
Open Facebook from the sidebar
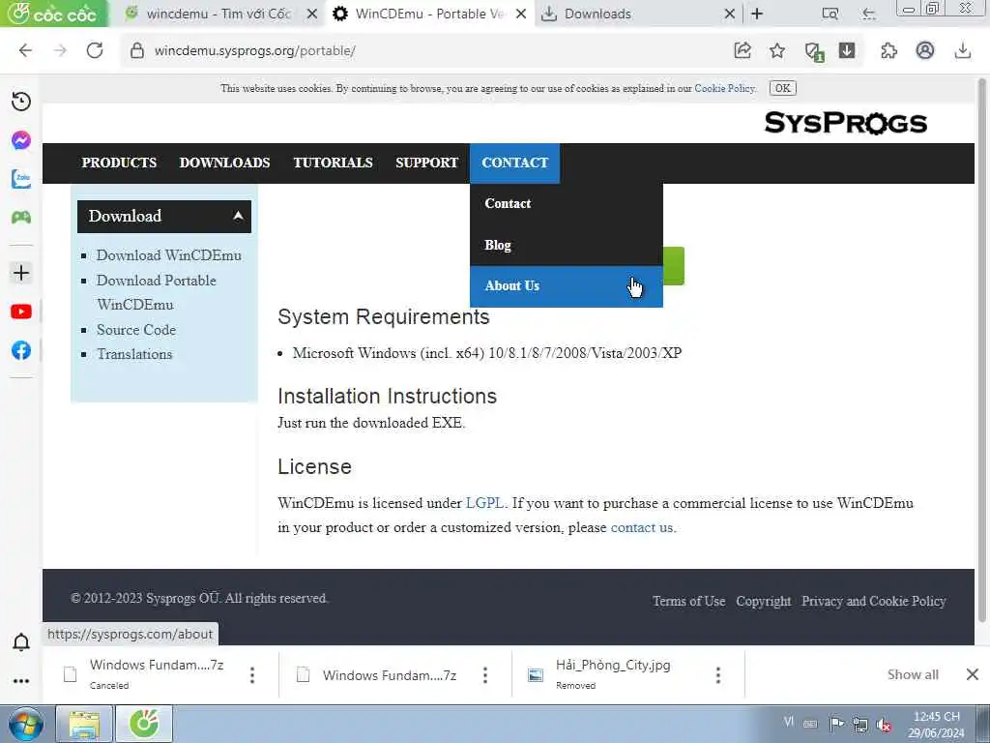(x=21, y=350)
